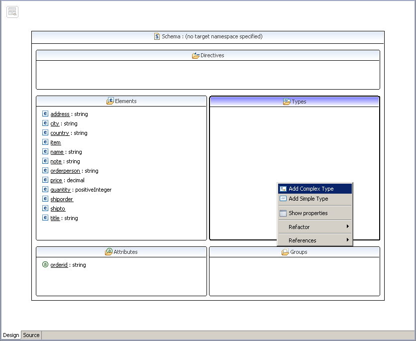The width and height of the screenshot is (416, 341).
Task: Click the element icon beside address
Action: 45,114
